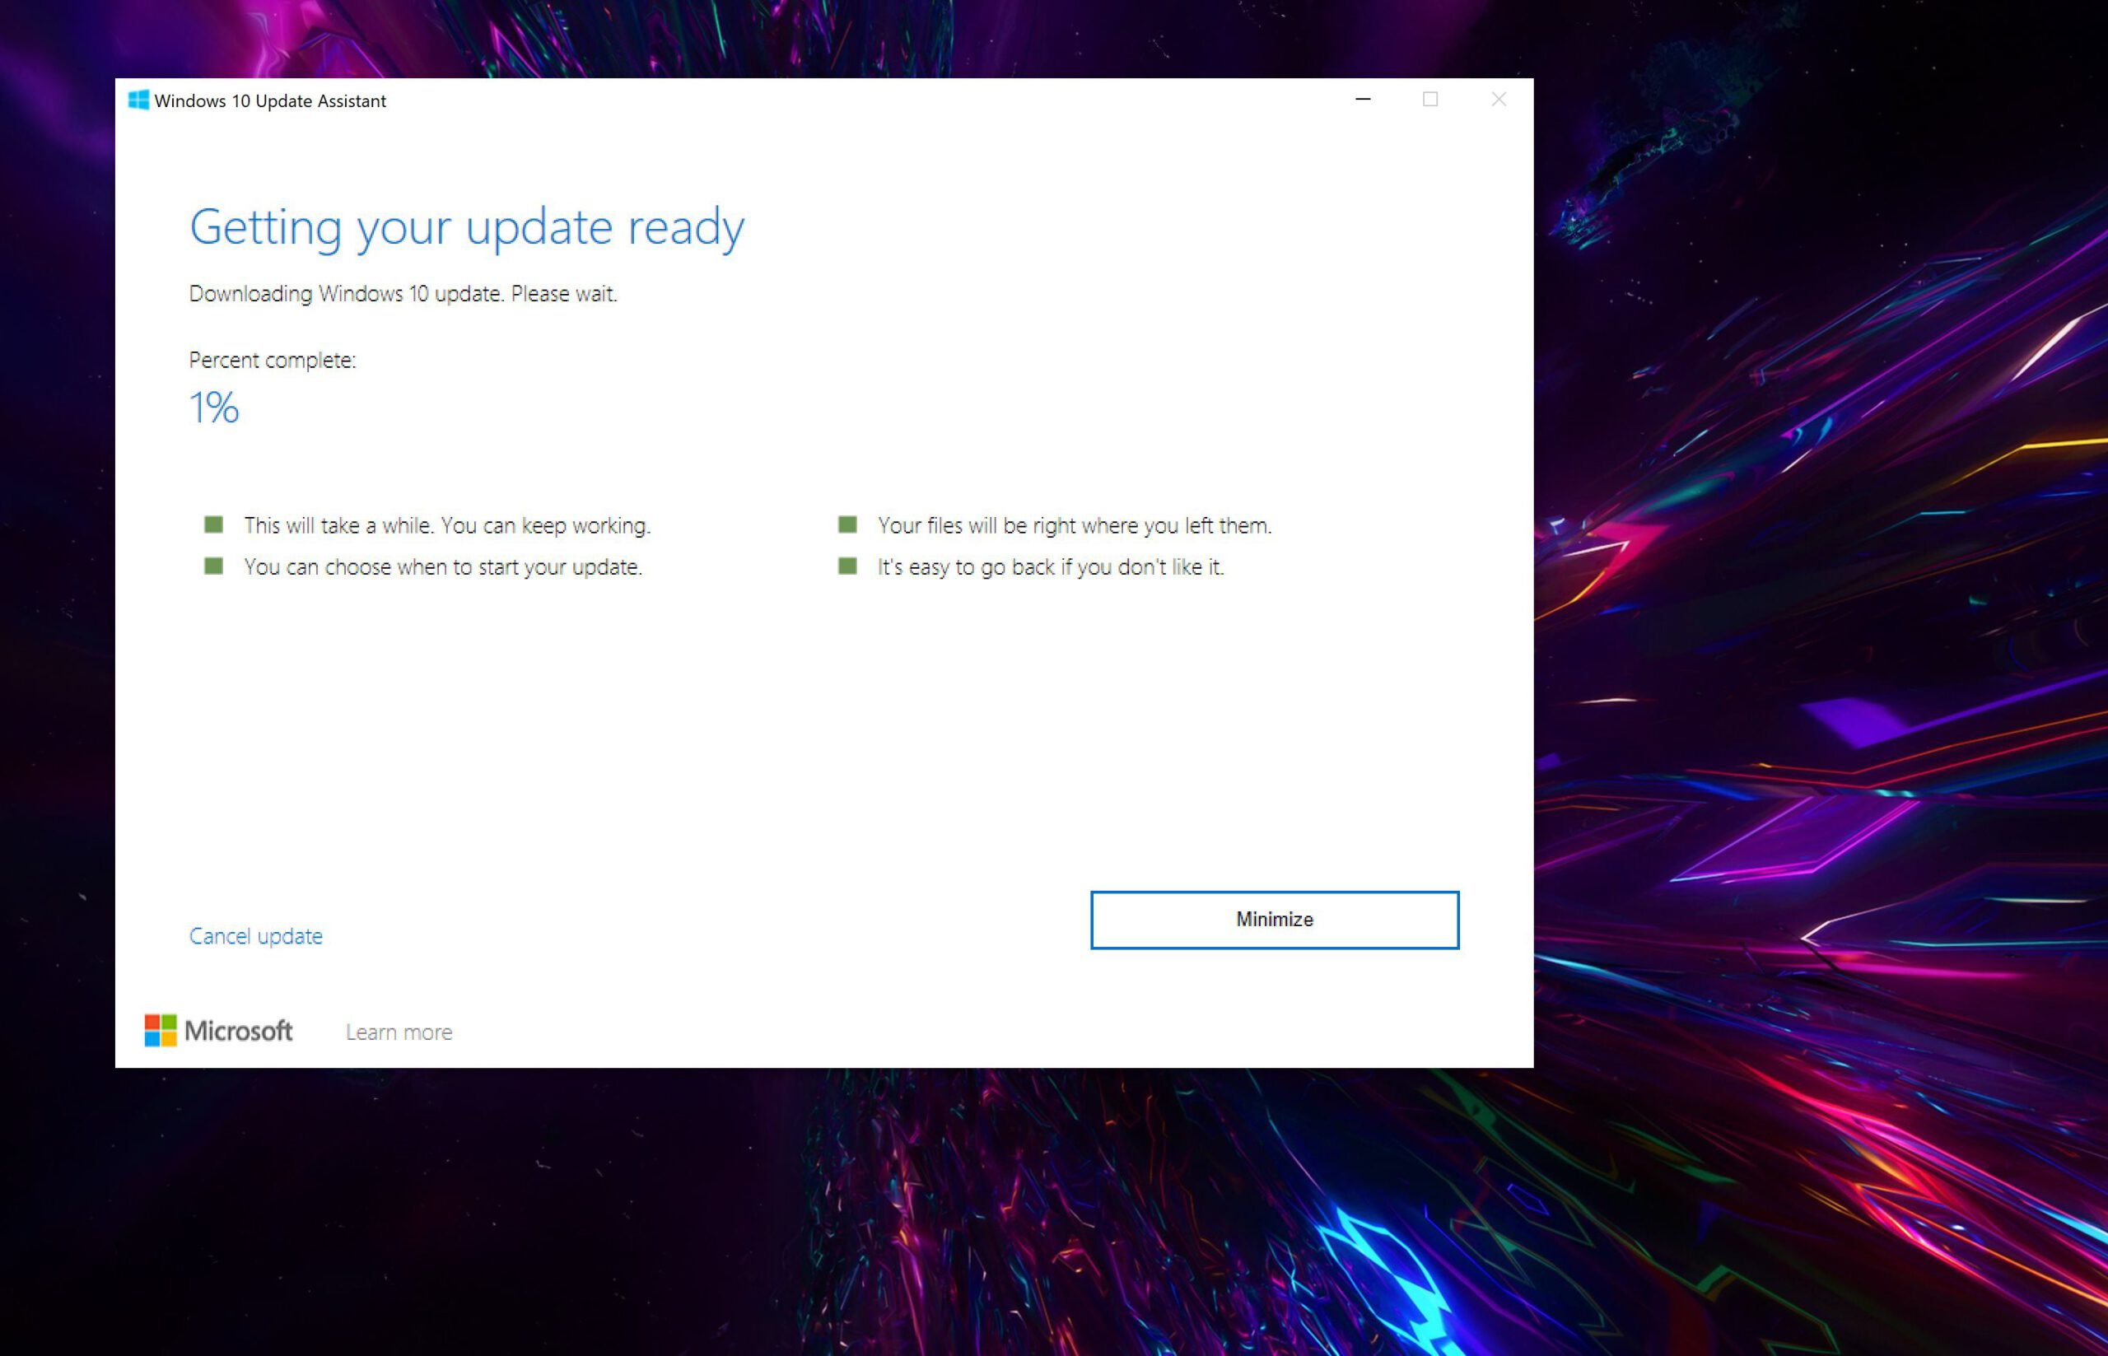Minimize the window using title bar dash
Image resolution: width=2108 pixels, height=1356 pixels.
coord(1363,100)
